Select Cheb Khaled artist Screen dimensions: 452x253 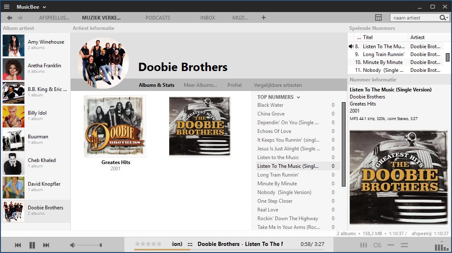(36, 164)
